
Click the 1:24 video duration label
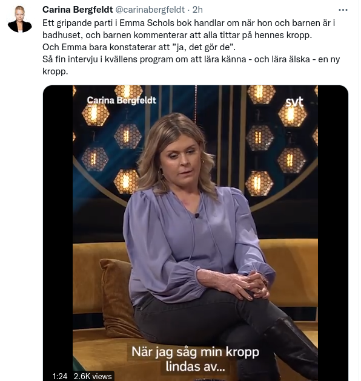click(60, 376)
